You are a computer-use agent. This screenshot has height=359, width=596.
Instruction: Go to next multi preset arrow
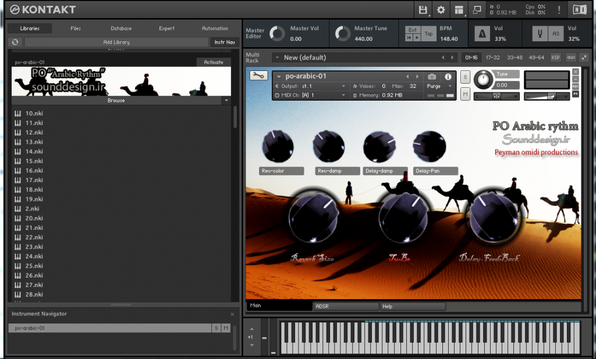[452, 58]
